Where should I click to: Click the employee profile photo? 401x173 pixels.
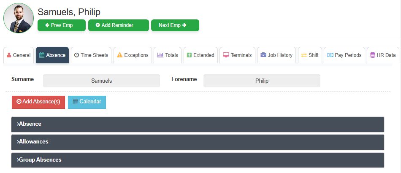click(18, 18)
